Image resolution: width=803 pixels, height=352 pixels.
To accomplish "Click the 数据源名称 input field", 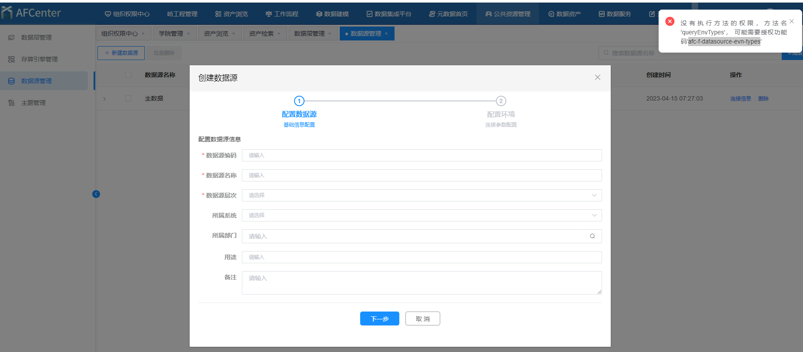I will tap(422, 175).
